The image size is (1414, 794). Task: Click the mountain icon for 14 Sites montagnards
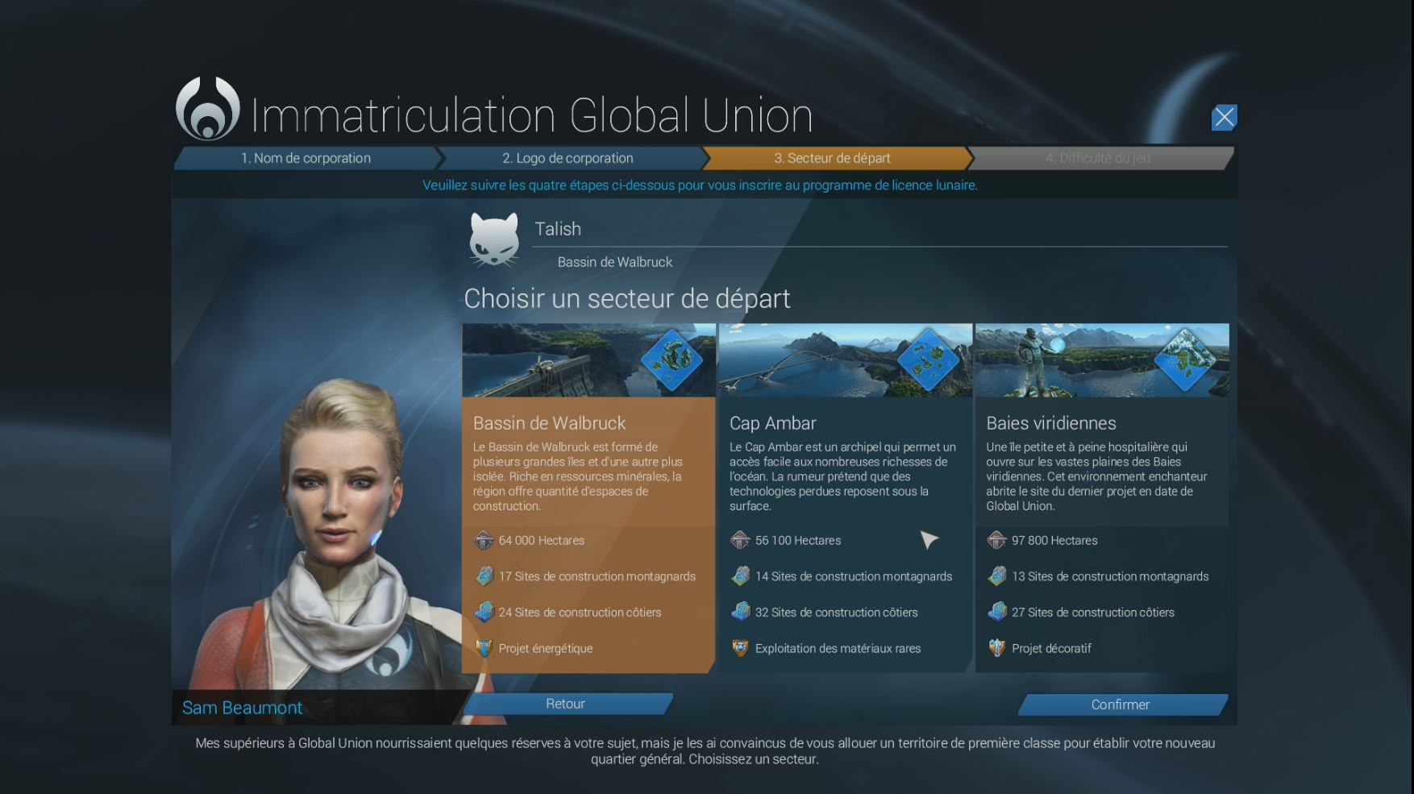(x=740, y=576)
